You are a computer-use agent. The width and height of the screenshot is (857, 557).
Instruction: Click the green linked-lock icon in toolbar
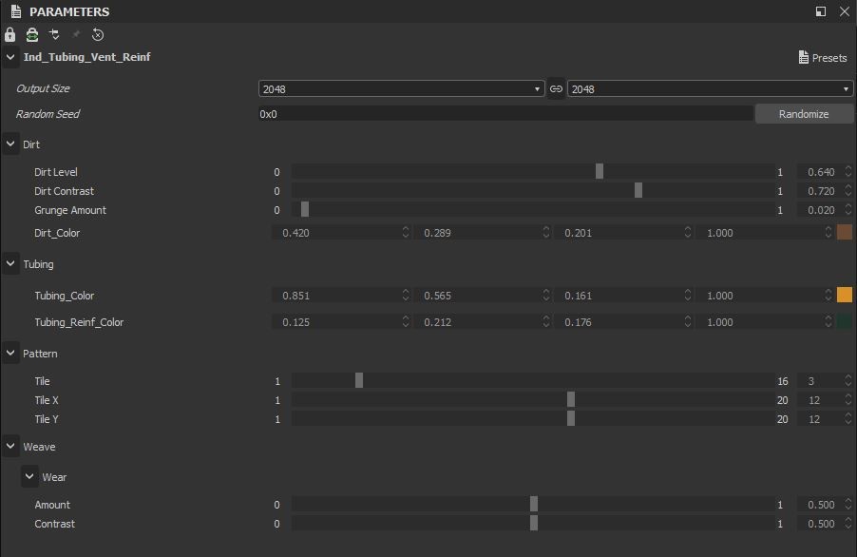click(32, 34)
